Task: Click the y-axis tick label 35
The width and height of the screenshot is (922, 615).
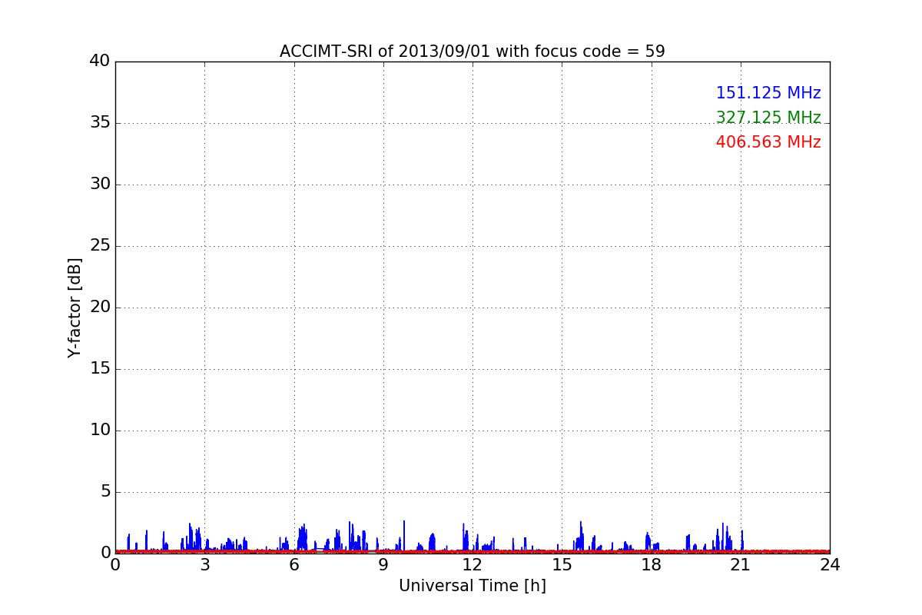Action: 100,122
